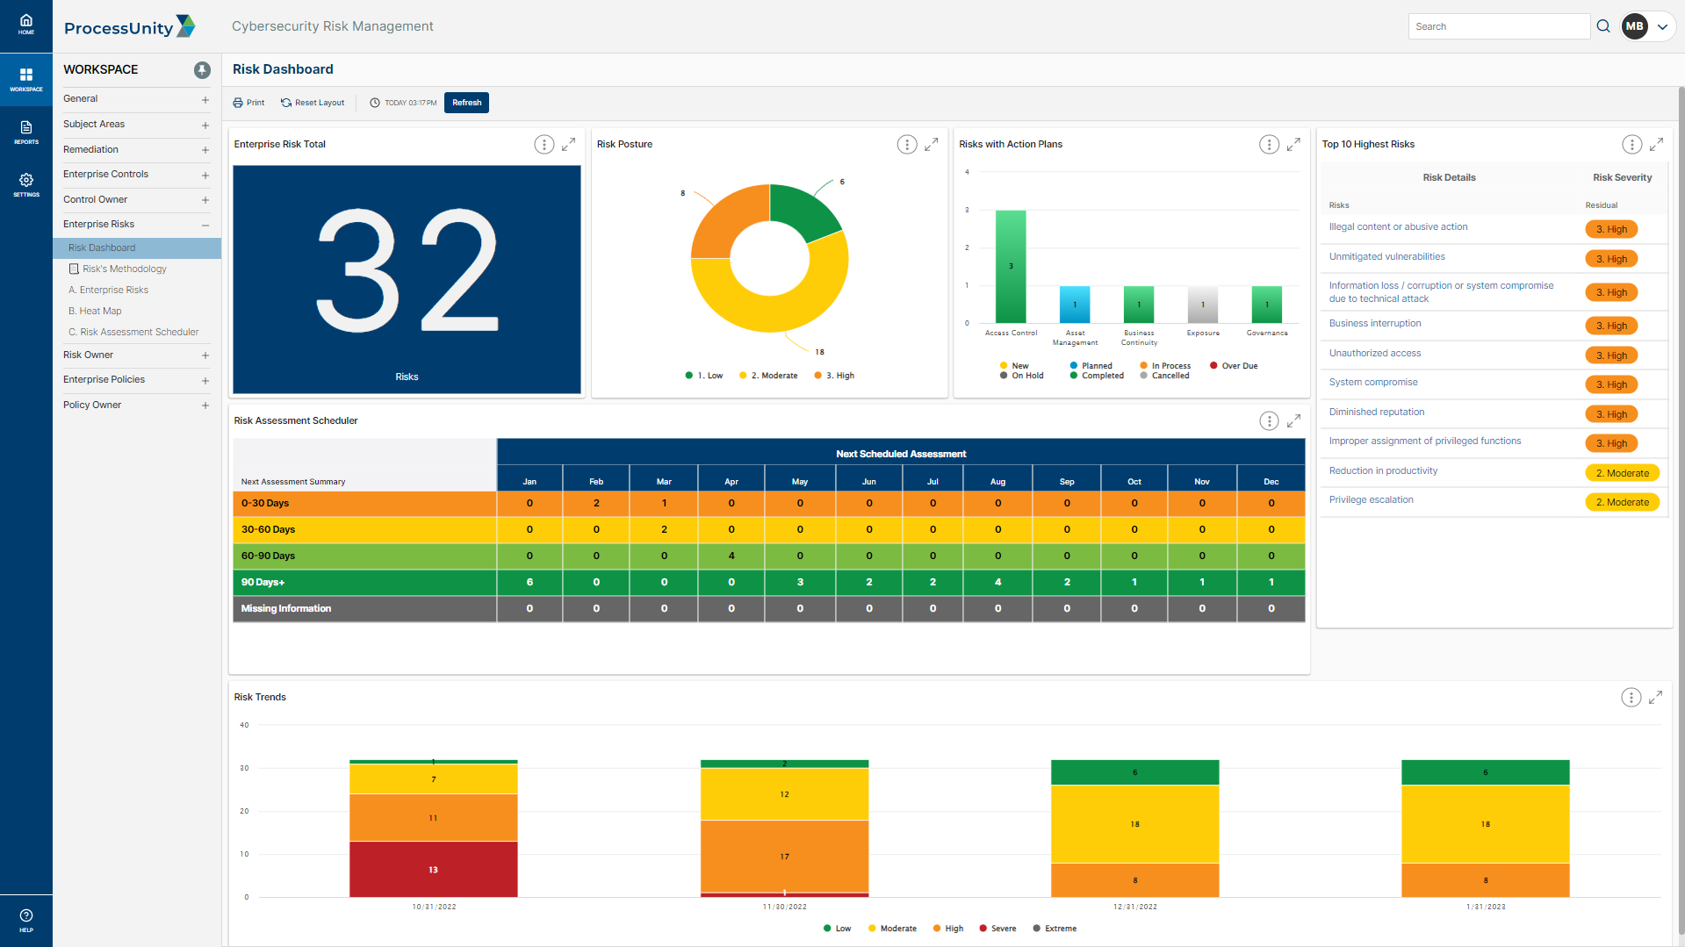Viewport: 1685px width, 947px height.
Task: Open the user account dropdown chevron
Action: (1662, 26)
